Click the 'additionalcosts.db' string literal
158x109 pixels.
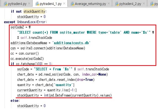[x=71, y=43]
